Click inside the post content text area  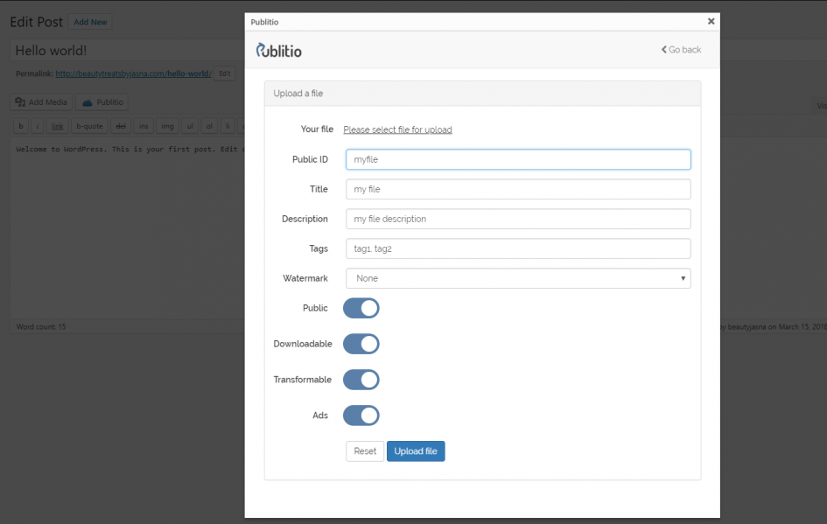coord(127,227)
